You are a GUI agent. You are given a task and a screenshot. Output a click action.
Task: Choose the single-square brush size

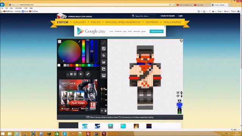click(x=68, y=74)
